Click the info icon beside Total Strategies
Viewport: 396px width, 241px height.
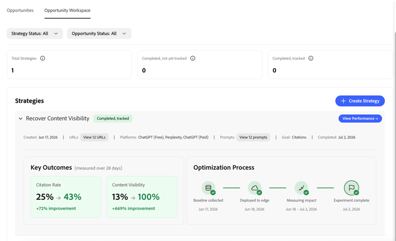tap(42, 59)
